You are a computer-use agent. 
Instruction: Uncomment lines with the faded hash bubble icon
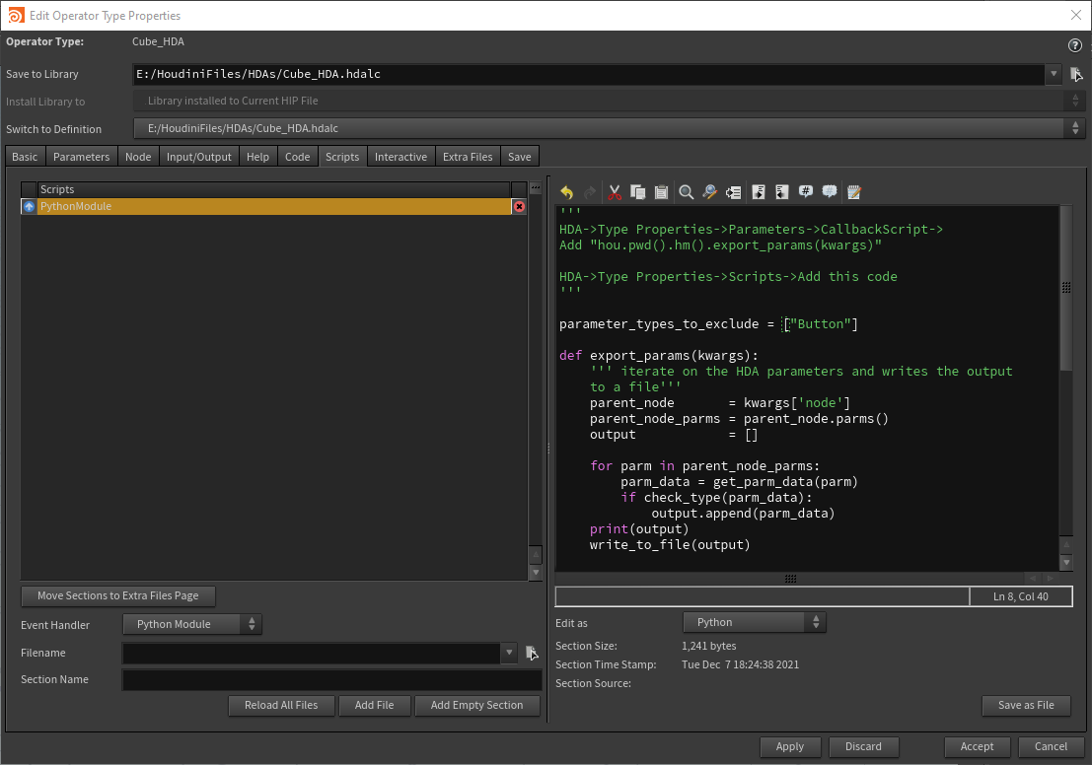tap(830, 191)
